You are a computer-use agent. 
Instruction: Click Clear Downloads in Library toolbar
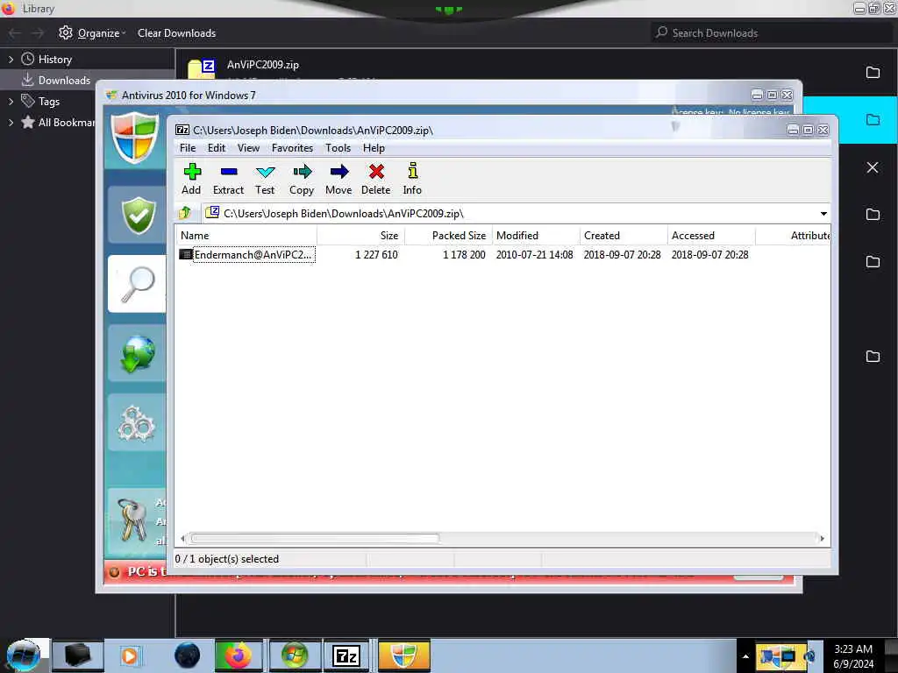176,33
